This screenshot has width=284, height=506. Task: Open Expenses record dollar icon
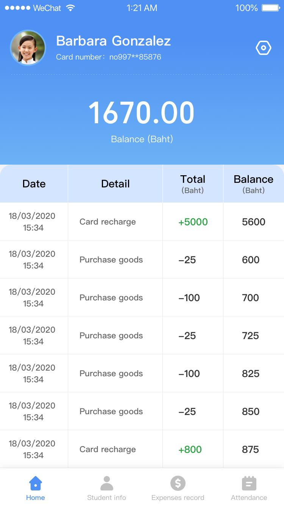coord(178,483)
